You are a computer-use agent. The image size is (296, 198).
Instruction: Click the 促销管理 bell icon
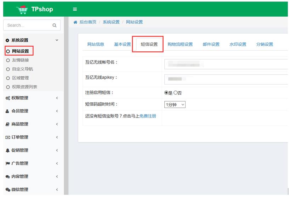(7, 151)
